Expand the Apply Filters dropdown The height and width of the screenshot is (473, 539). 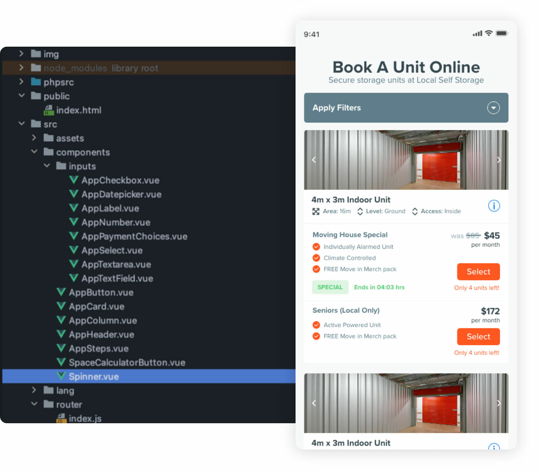coord(493,108)
